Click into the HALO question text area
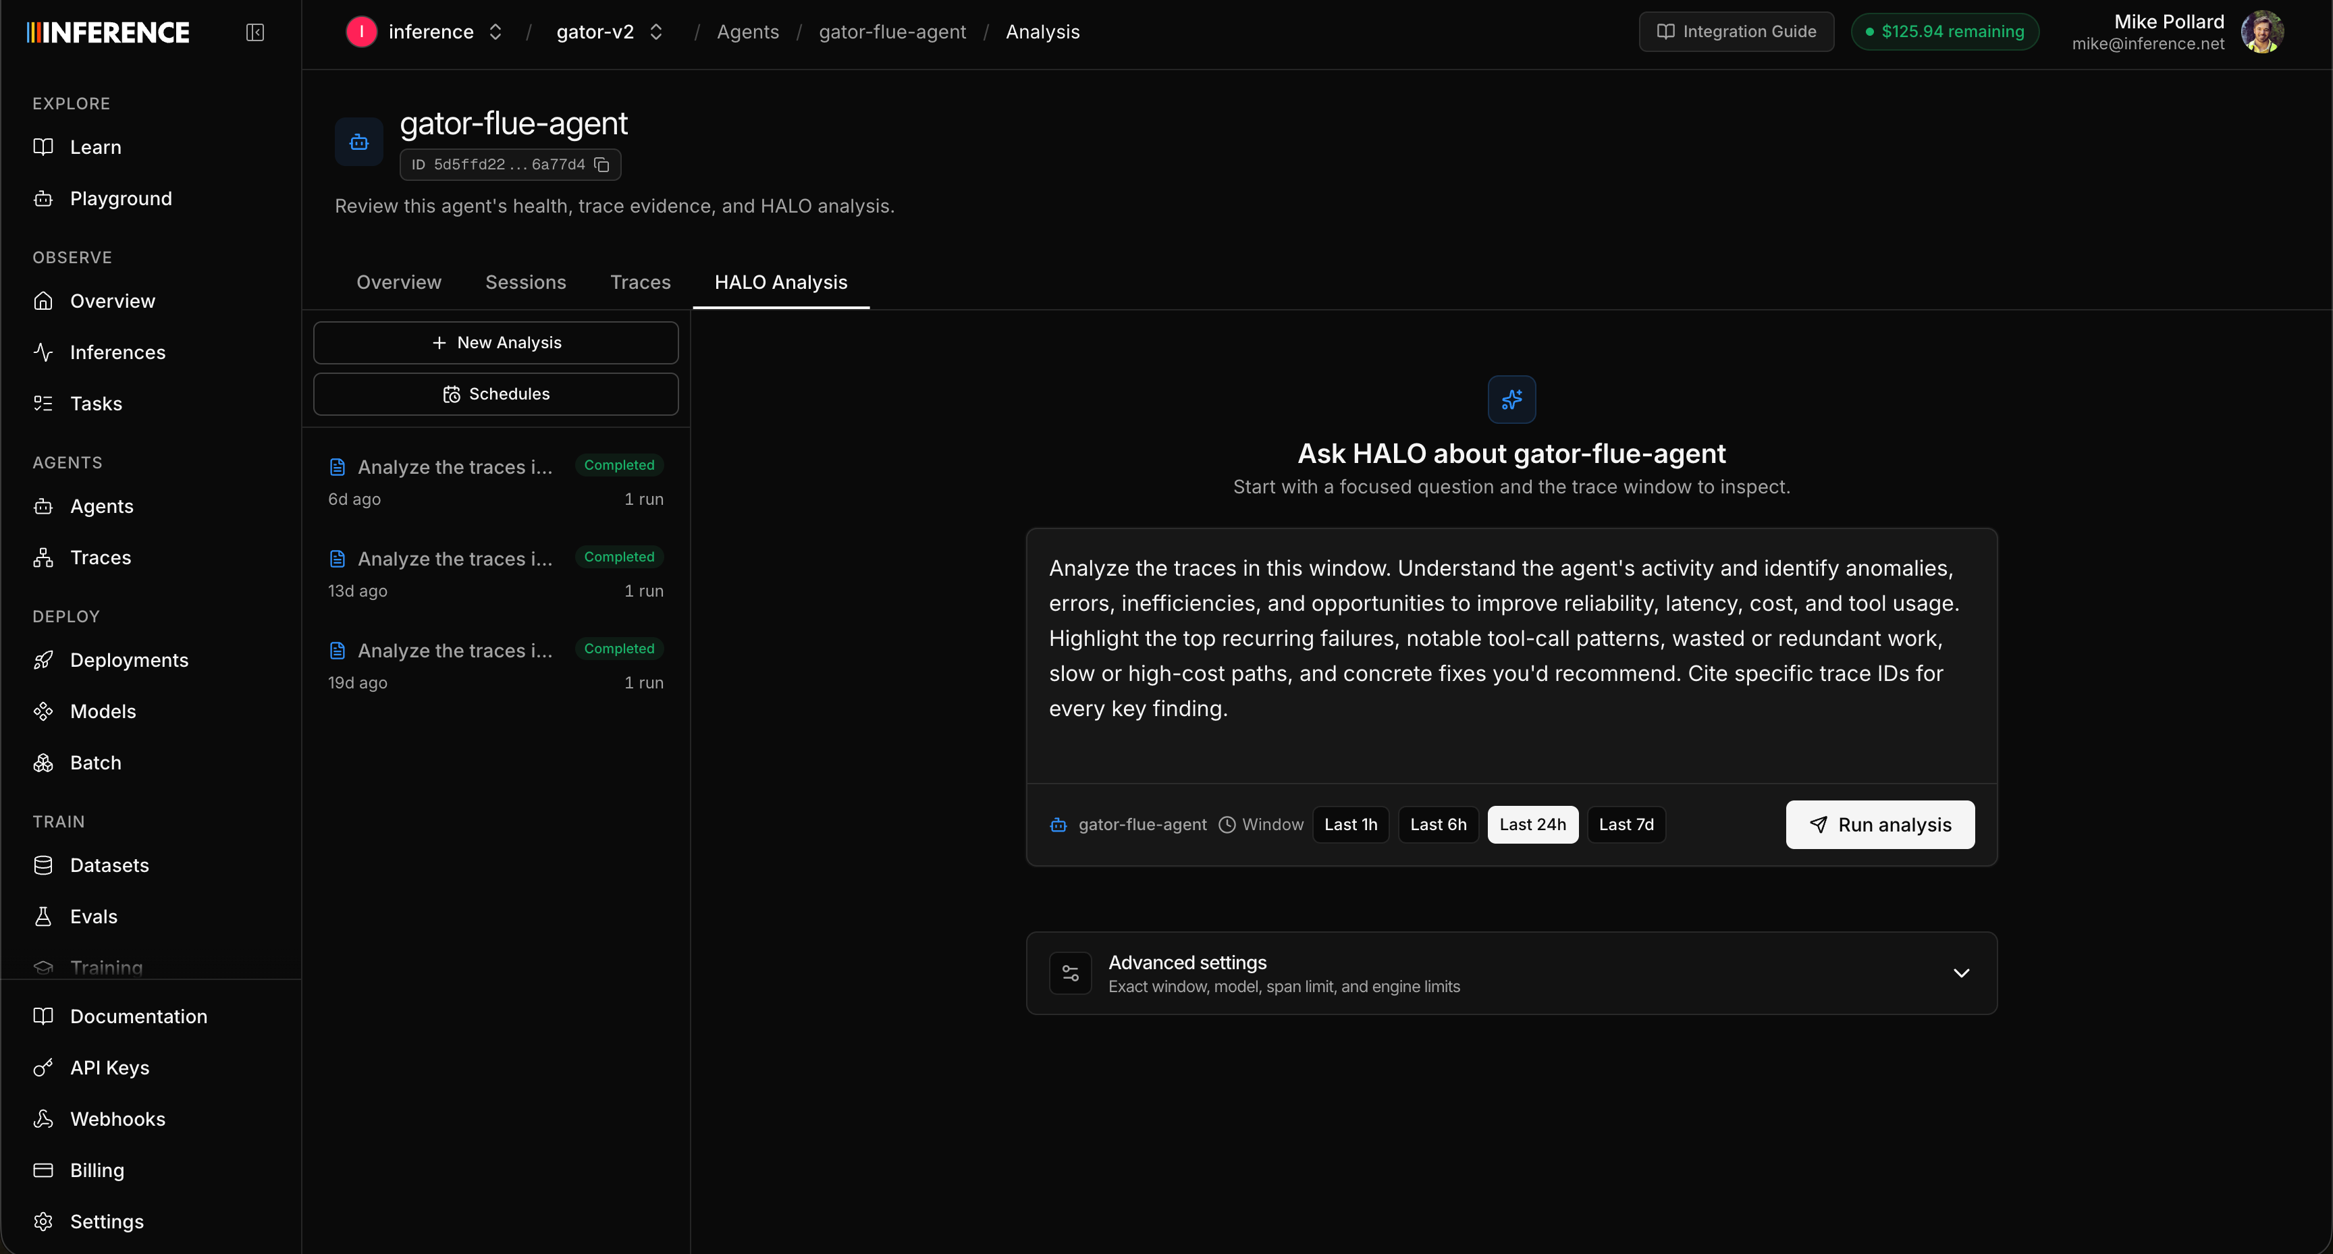The width and height of the screenshot is (2333, 1254). tap(1511, 655)
